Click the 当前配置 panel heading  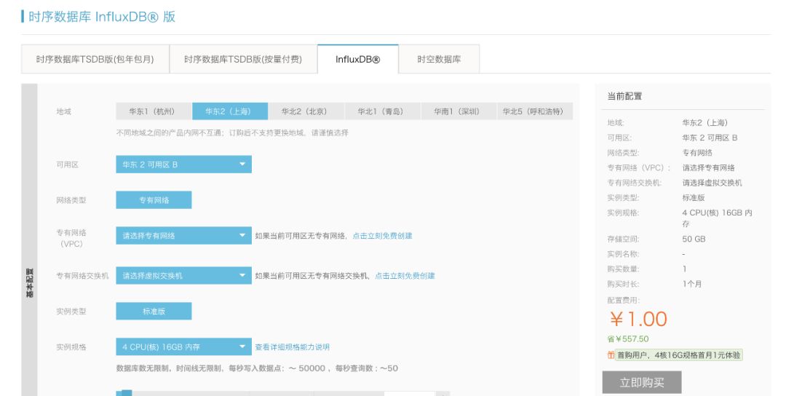tap(624, 96)
